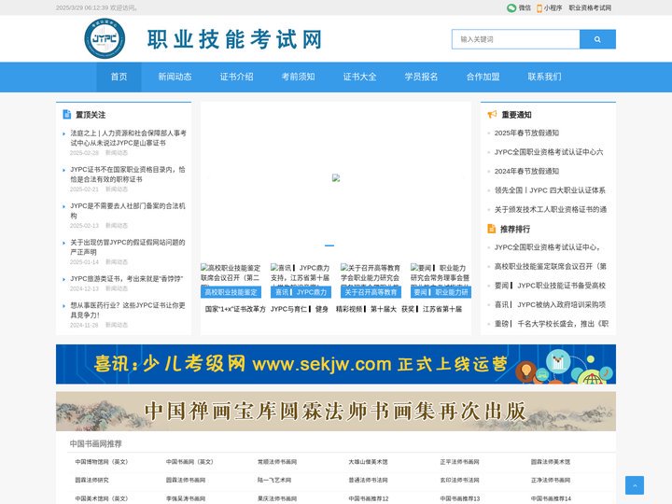Click the search magnifier button
Screen dimensions: 672x504
[597, 39]
